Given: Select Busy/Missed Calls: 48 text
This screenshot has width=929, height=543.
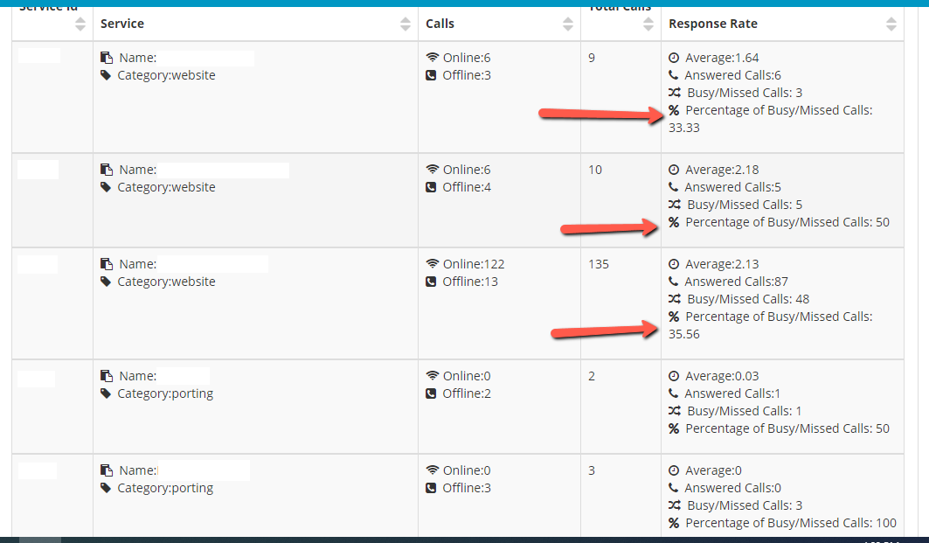Looking at the screenshot, I should (748, 299).
